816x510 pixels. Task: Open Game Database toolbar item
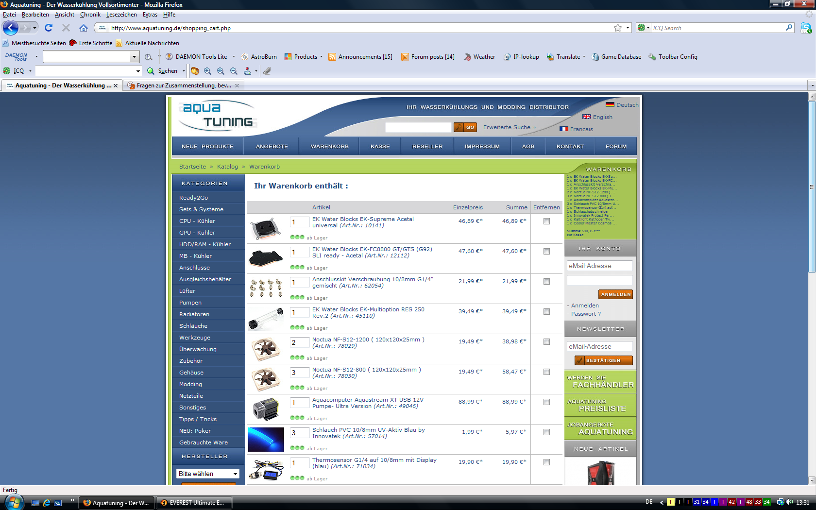coord(616,57)
